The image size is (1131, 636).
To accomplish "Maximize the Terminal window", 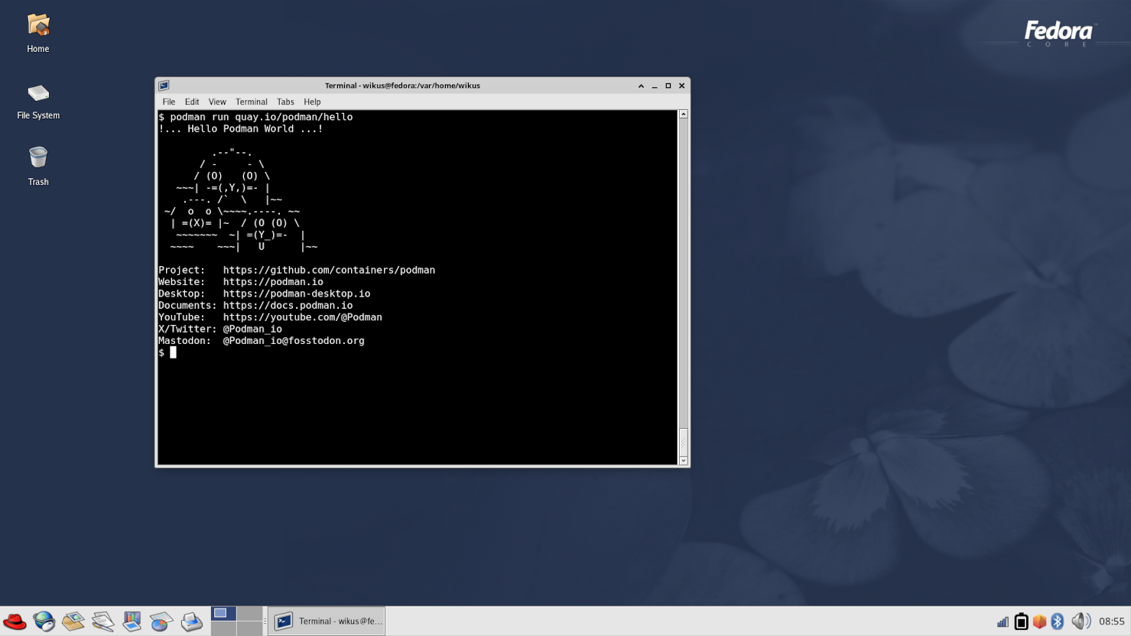I will click(x=668, y=86).
